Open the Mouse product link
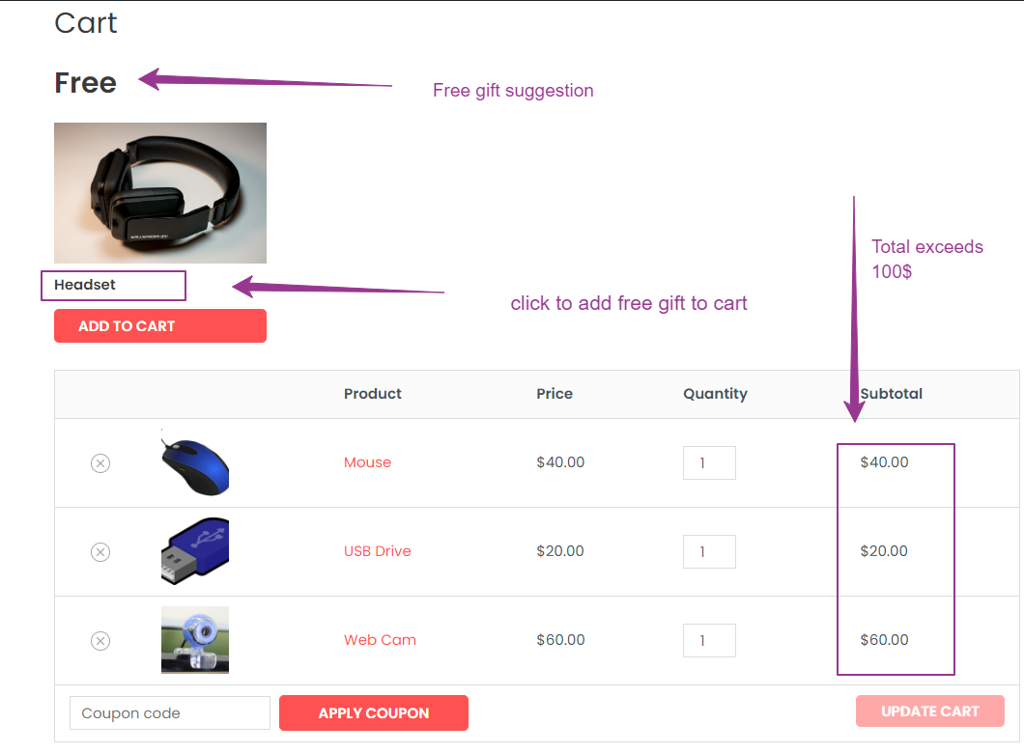 click(368, 462)
